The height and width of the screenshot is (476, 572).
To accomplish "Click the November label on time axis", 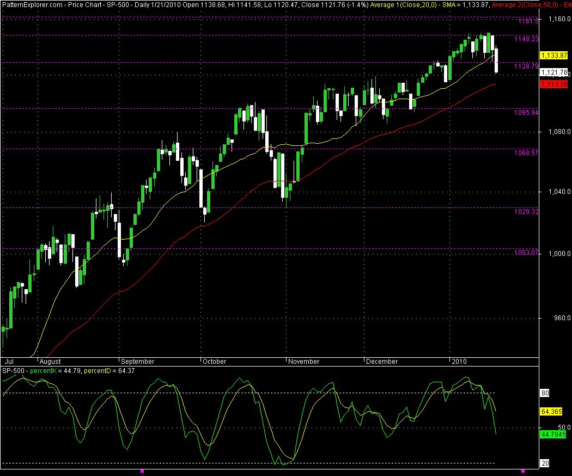I will pos(303,362).
